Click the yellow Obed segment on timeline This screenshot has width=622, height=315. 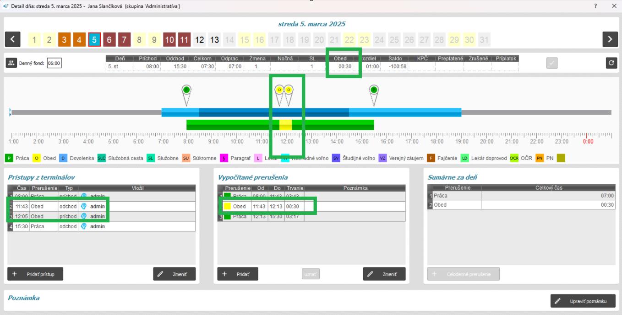point(285,124)
